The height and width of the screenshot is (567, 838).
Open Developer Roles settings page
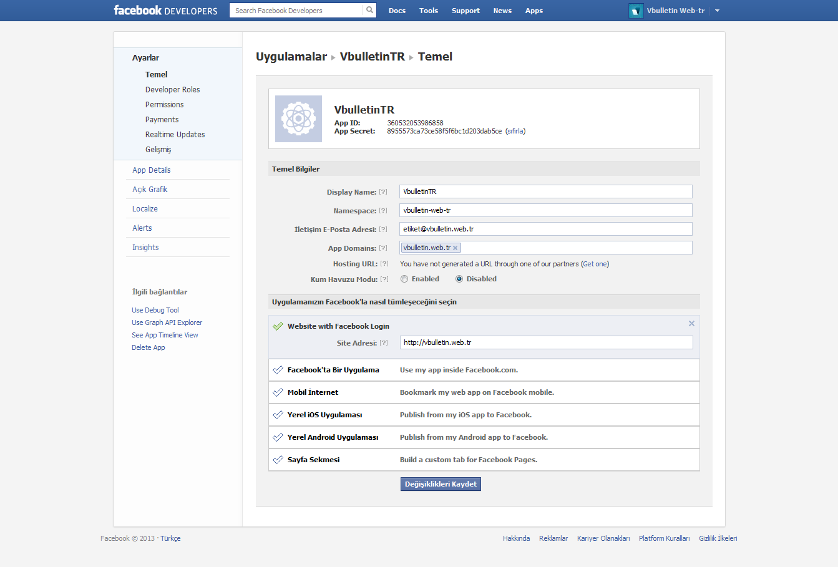[x=172, y=90]
